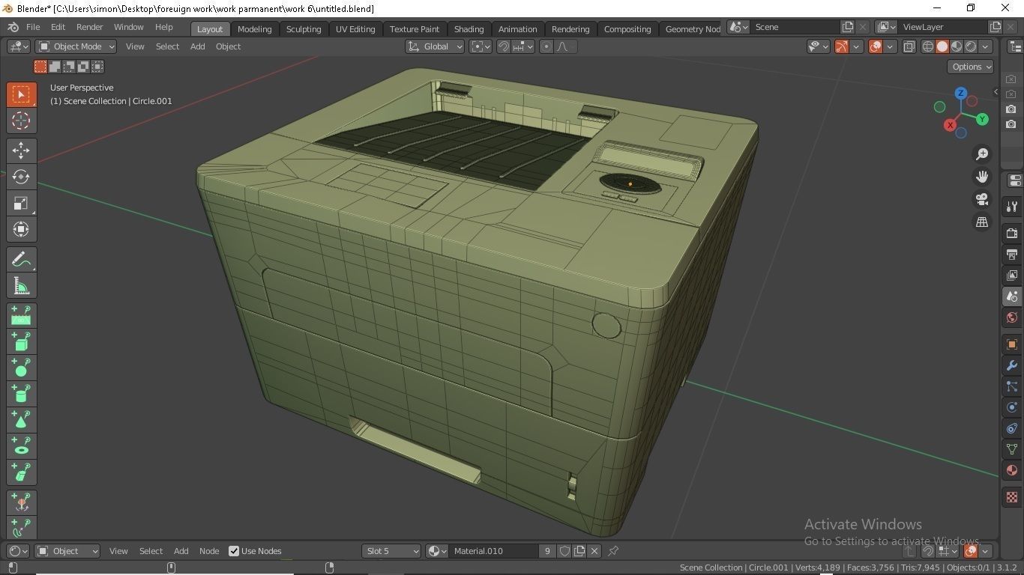The image size is (1024, 575).
Task: Open the Material properties tab
Action: pos(1012,470)
